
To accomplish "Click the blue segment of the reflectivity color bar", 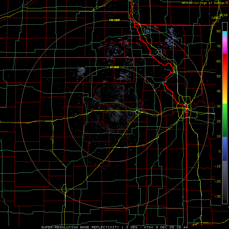I will point(225,149).
